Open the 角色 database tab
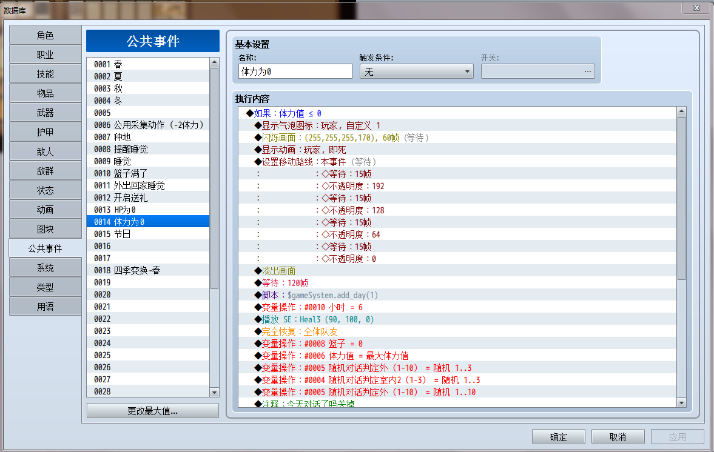This screenshot has height=452, width=714. click(x=45, y=36)
